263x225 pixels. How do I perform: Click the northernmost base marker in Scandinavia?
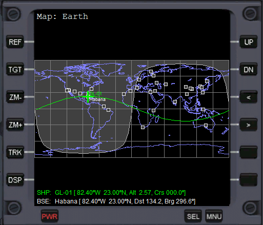click(151, 71)
